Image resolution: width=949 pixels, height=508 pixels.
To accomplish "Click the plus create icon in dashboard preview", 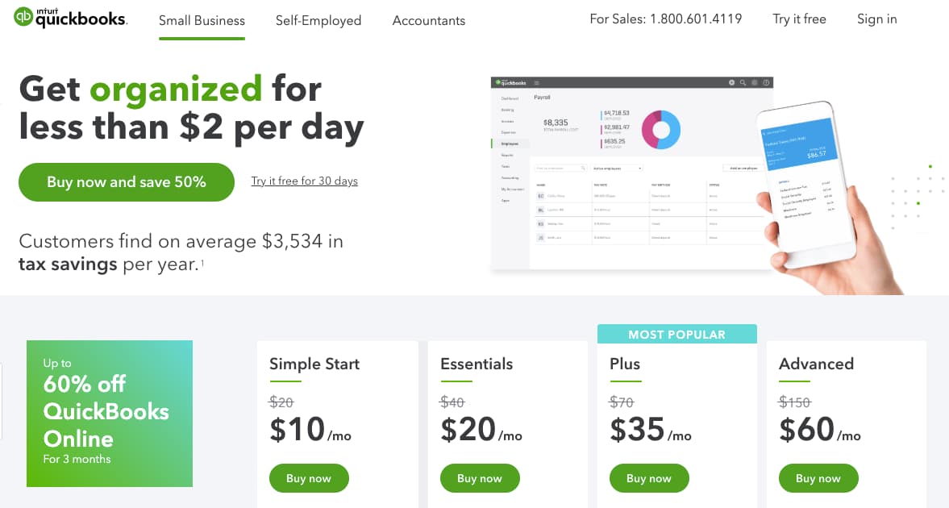I will (732, 82).
